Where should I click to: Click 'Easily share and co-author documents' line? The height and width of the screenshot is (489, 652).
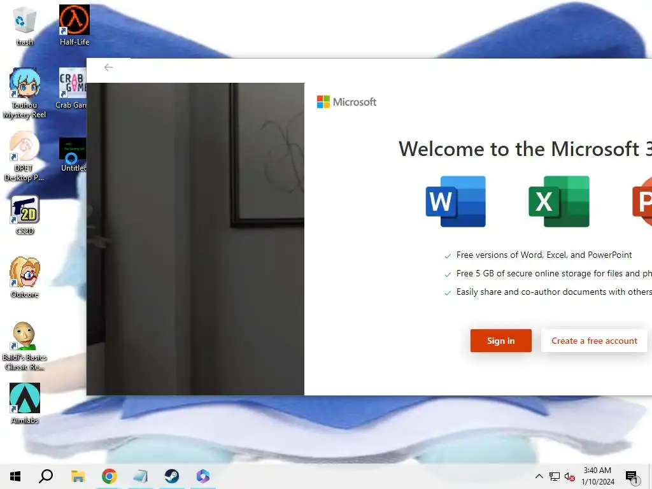(x=554, y=292)
